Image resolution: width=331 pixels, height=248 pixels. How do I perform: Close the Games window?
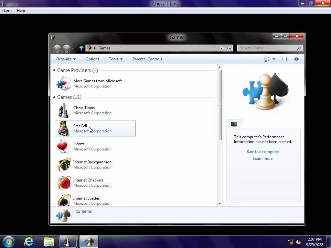(297, 36)
